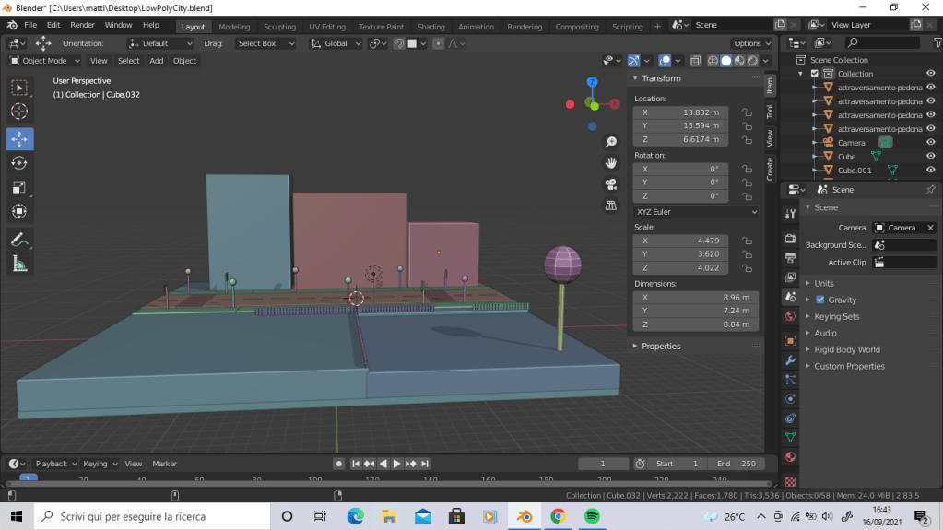This screenshot has height=530, width=943.
Task: Switch to orthographic grid view icon
Action: 610,206
